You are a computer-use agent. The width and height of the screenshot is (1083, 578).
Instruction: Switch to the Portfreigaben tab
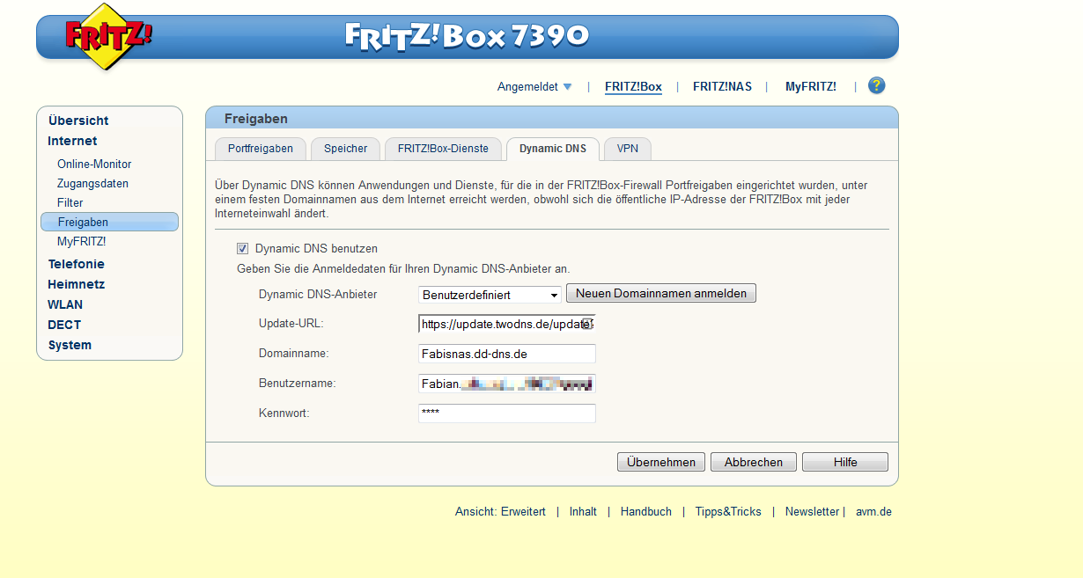(261, 149)
